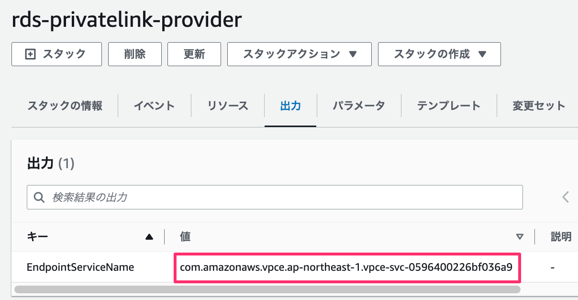Select the 出力 tab

[x=290, y=106]
